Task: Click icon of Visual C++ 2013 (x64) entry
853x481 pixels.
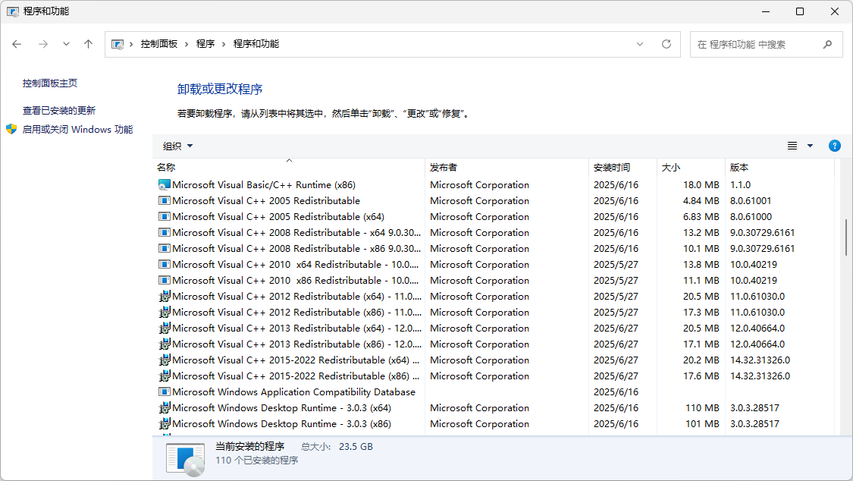Action: (165, 328)
